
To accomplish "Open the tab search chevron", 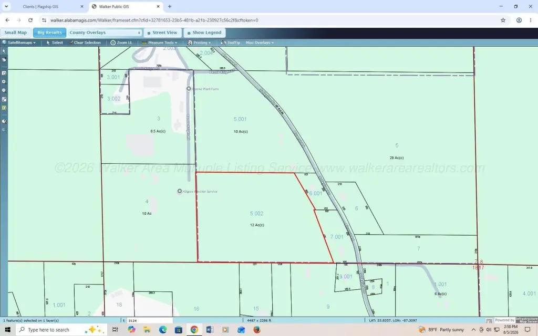I will click(6, 6).
